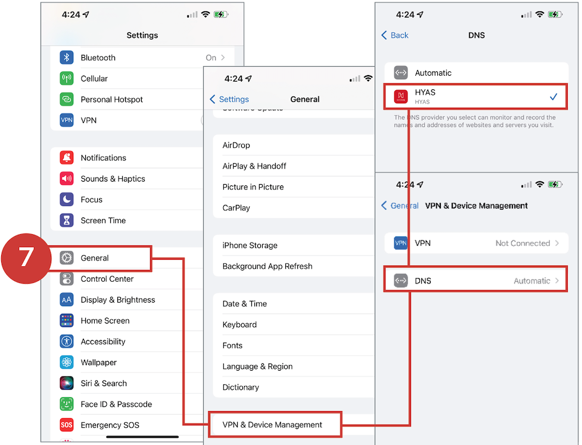
Task: Return to Settings from General screen
Action: 229,99
